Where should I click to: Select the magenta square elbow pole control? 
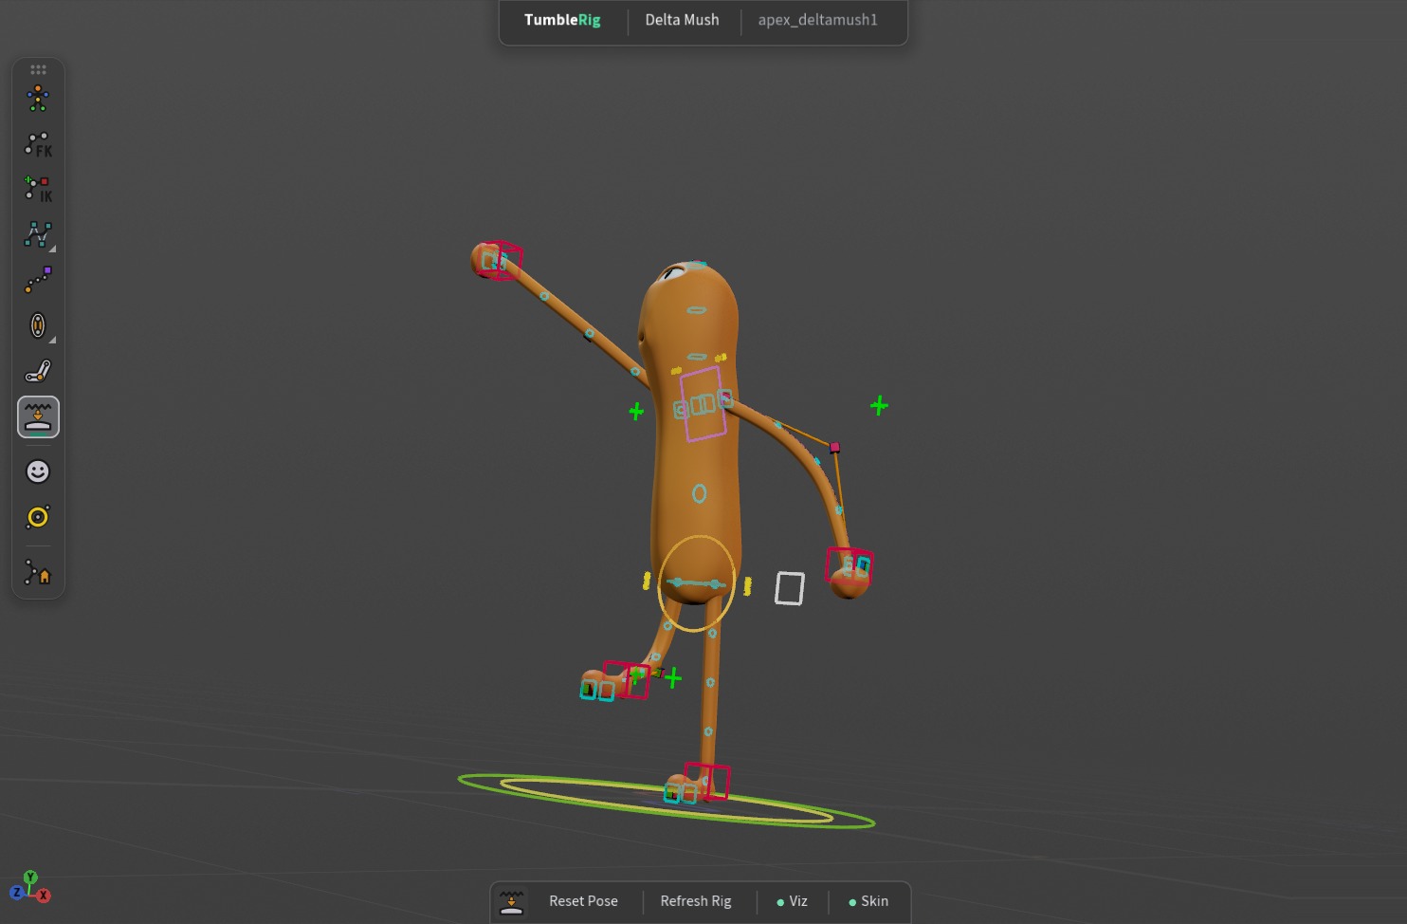pyautogui.click(x=834, y=447)
